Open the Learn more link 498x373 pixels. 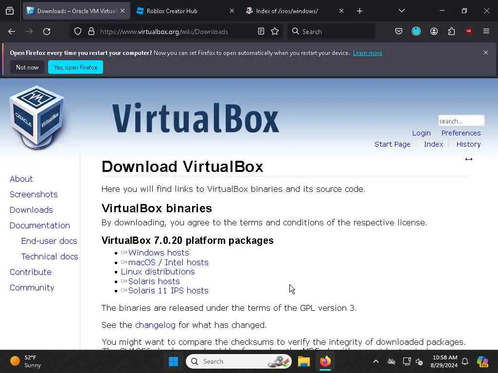click(368, 53)
